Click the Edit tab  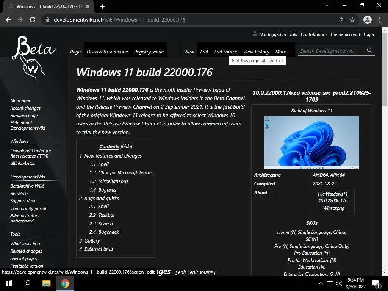tap(204, 52)
